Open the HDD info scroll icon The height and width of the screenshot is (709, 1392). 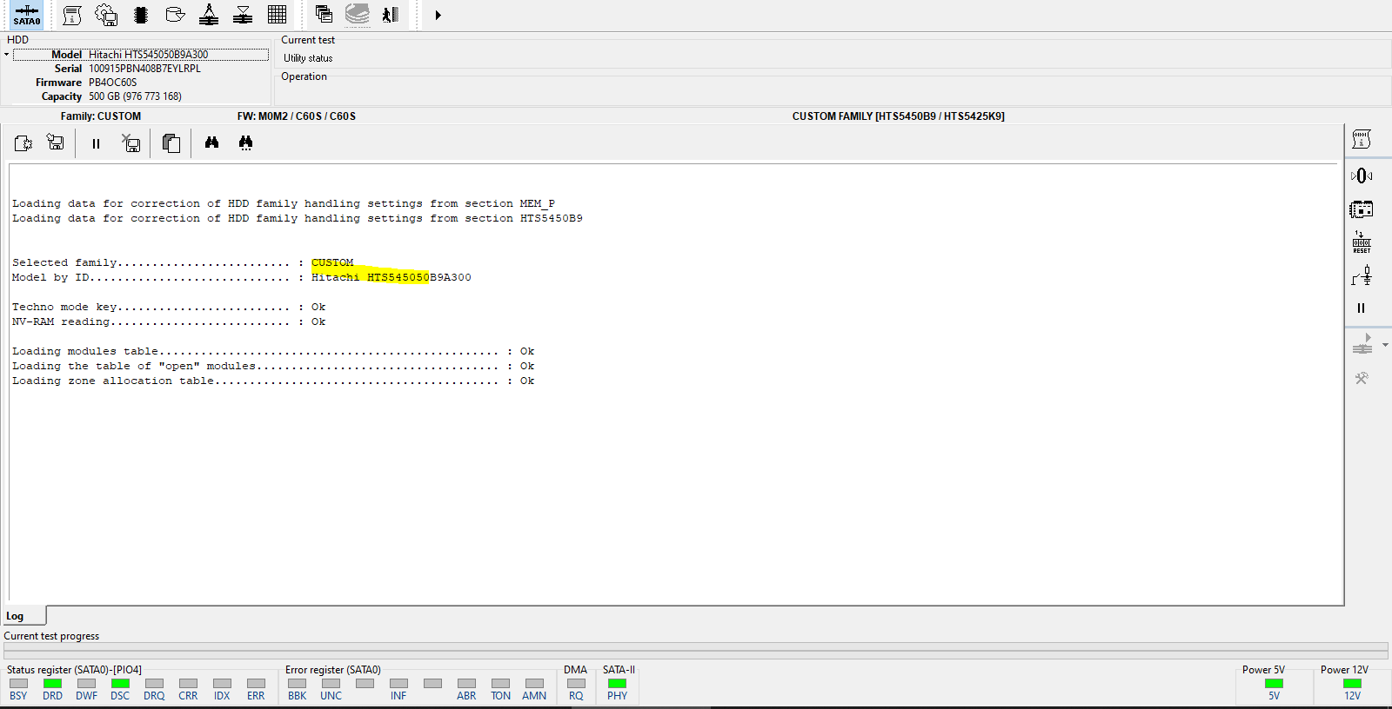click(73, 15)
